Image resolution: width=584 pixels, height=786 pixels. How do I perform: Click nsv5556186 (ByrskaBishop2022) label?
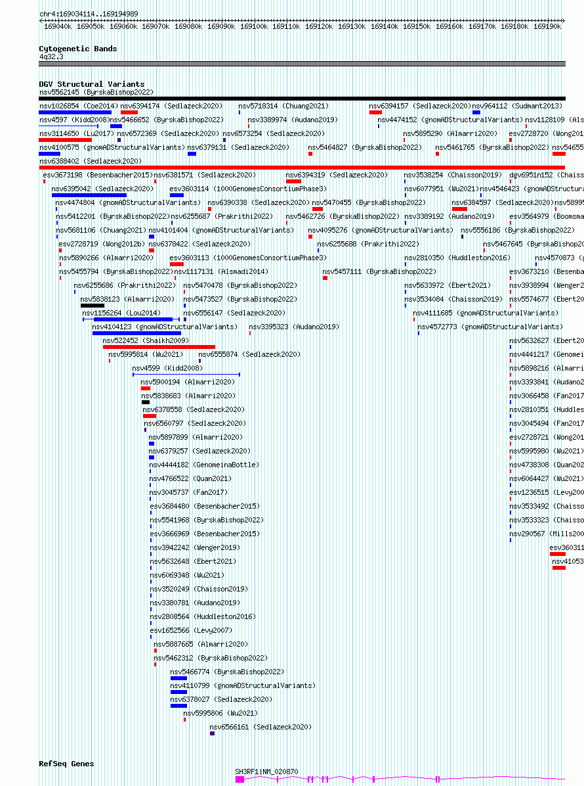pyautogui.click(x=518, y=230)
